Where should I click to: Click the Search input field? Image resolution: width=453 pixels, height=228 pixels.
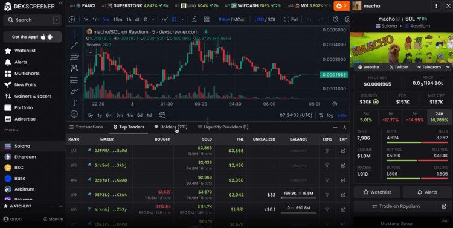coord(33,20)
